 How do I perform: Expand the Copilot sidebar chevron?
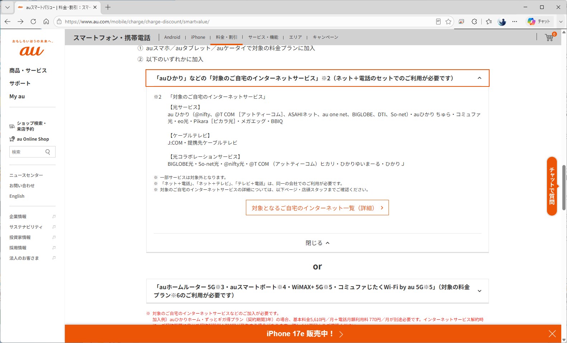[x=561, y=22]
